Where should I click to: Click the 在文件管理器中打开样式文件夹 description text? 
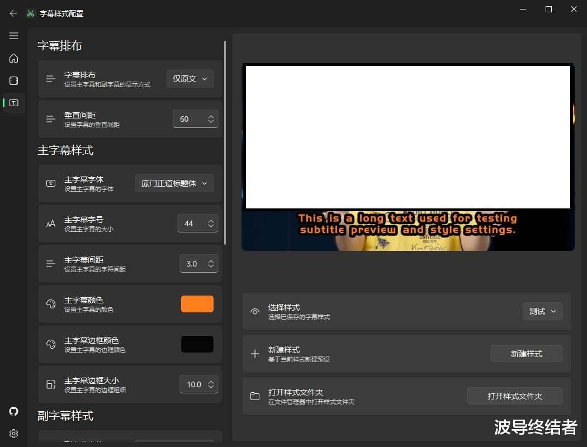311,402
